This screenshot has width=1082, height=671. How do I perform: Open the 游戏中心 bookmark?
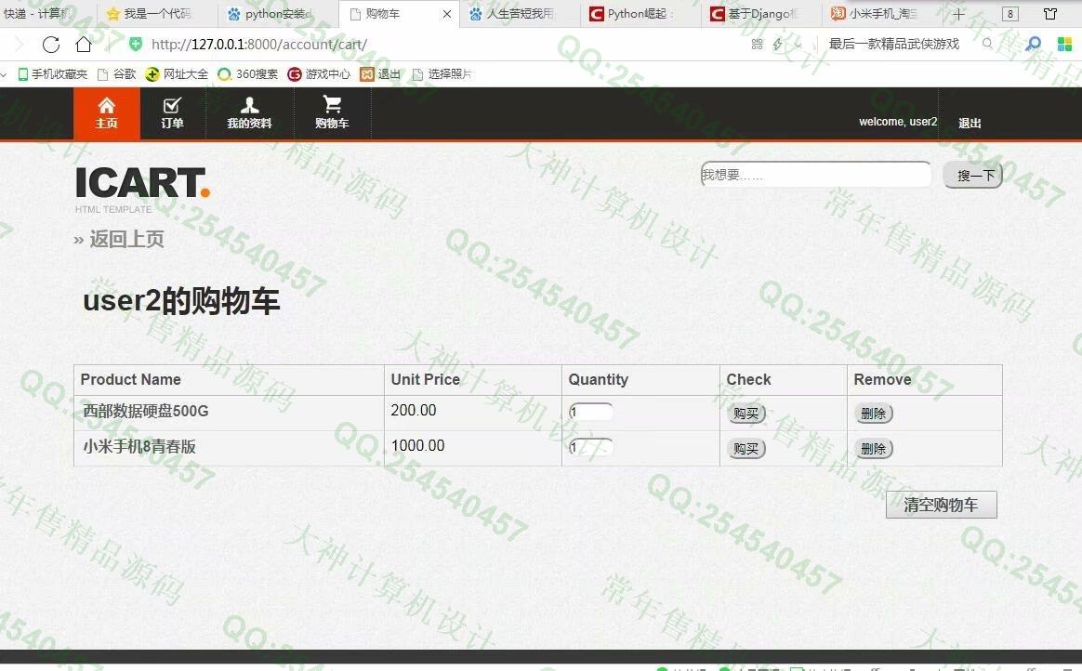319,73
